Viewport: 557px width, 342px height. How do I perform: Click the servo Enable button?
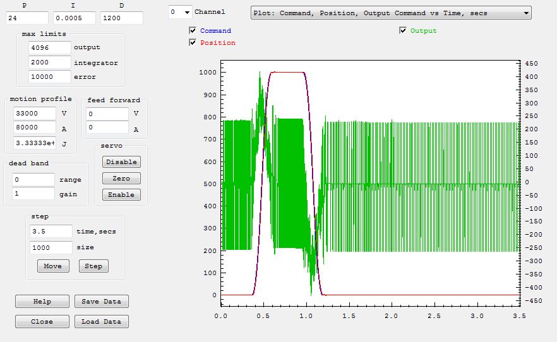click(x=121, y=195)
